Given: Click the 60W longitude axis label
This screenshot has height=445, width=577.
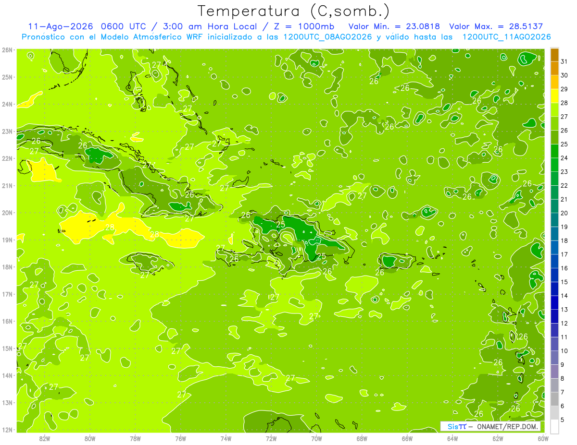Looking at the screenshot, I should coord(543,438).
